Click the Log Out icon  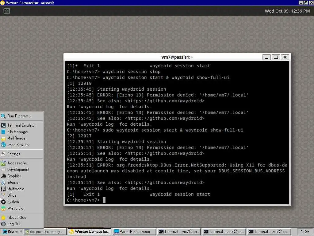(x=3, y=224)
